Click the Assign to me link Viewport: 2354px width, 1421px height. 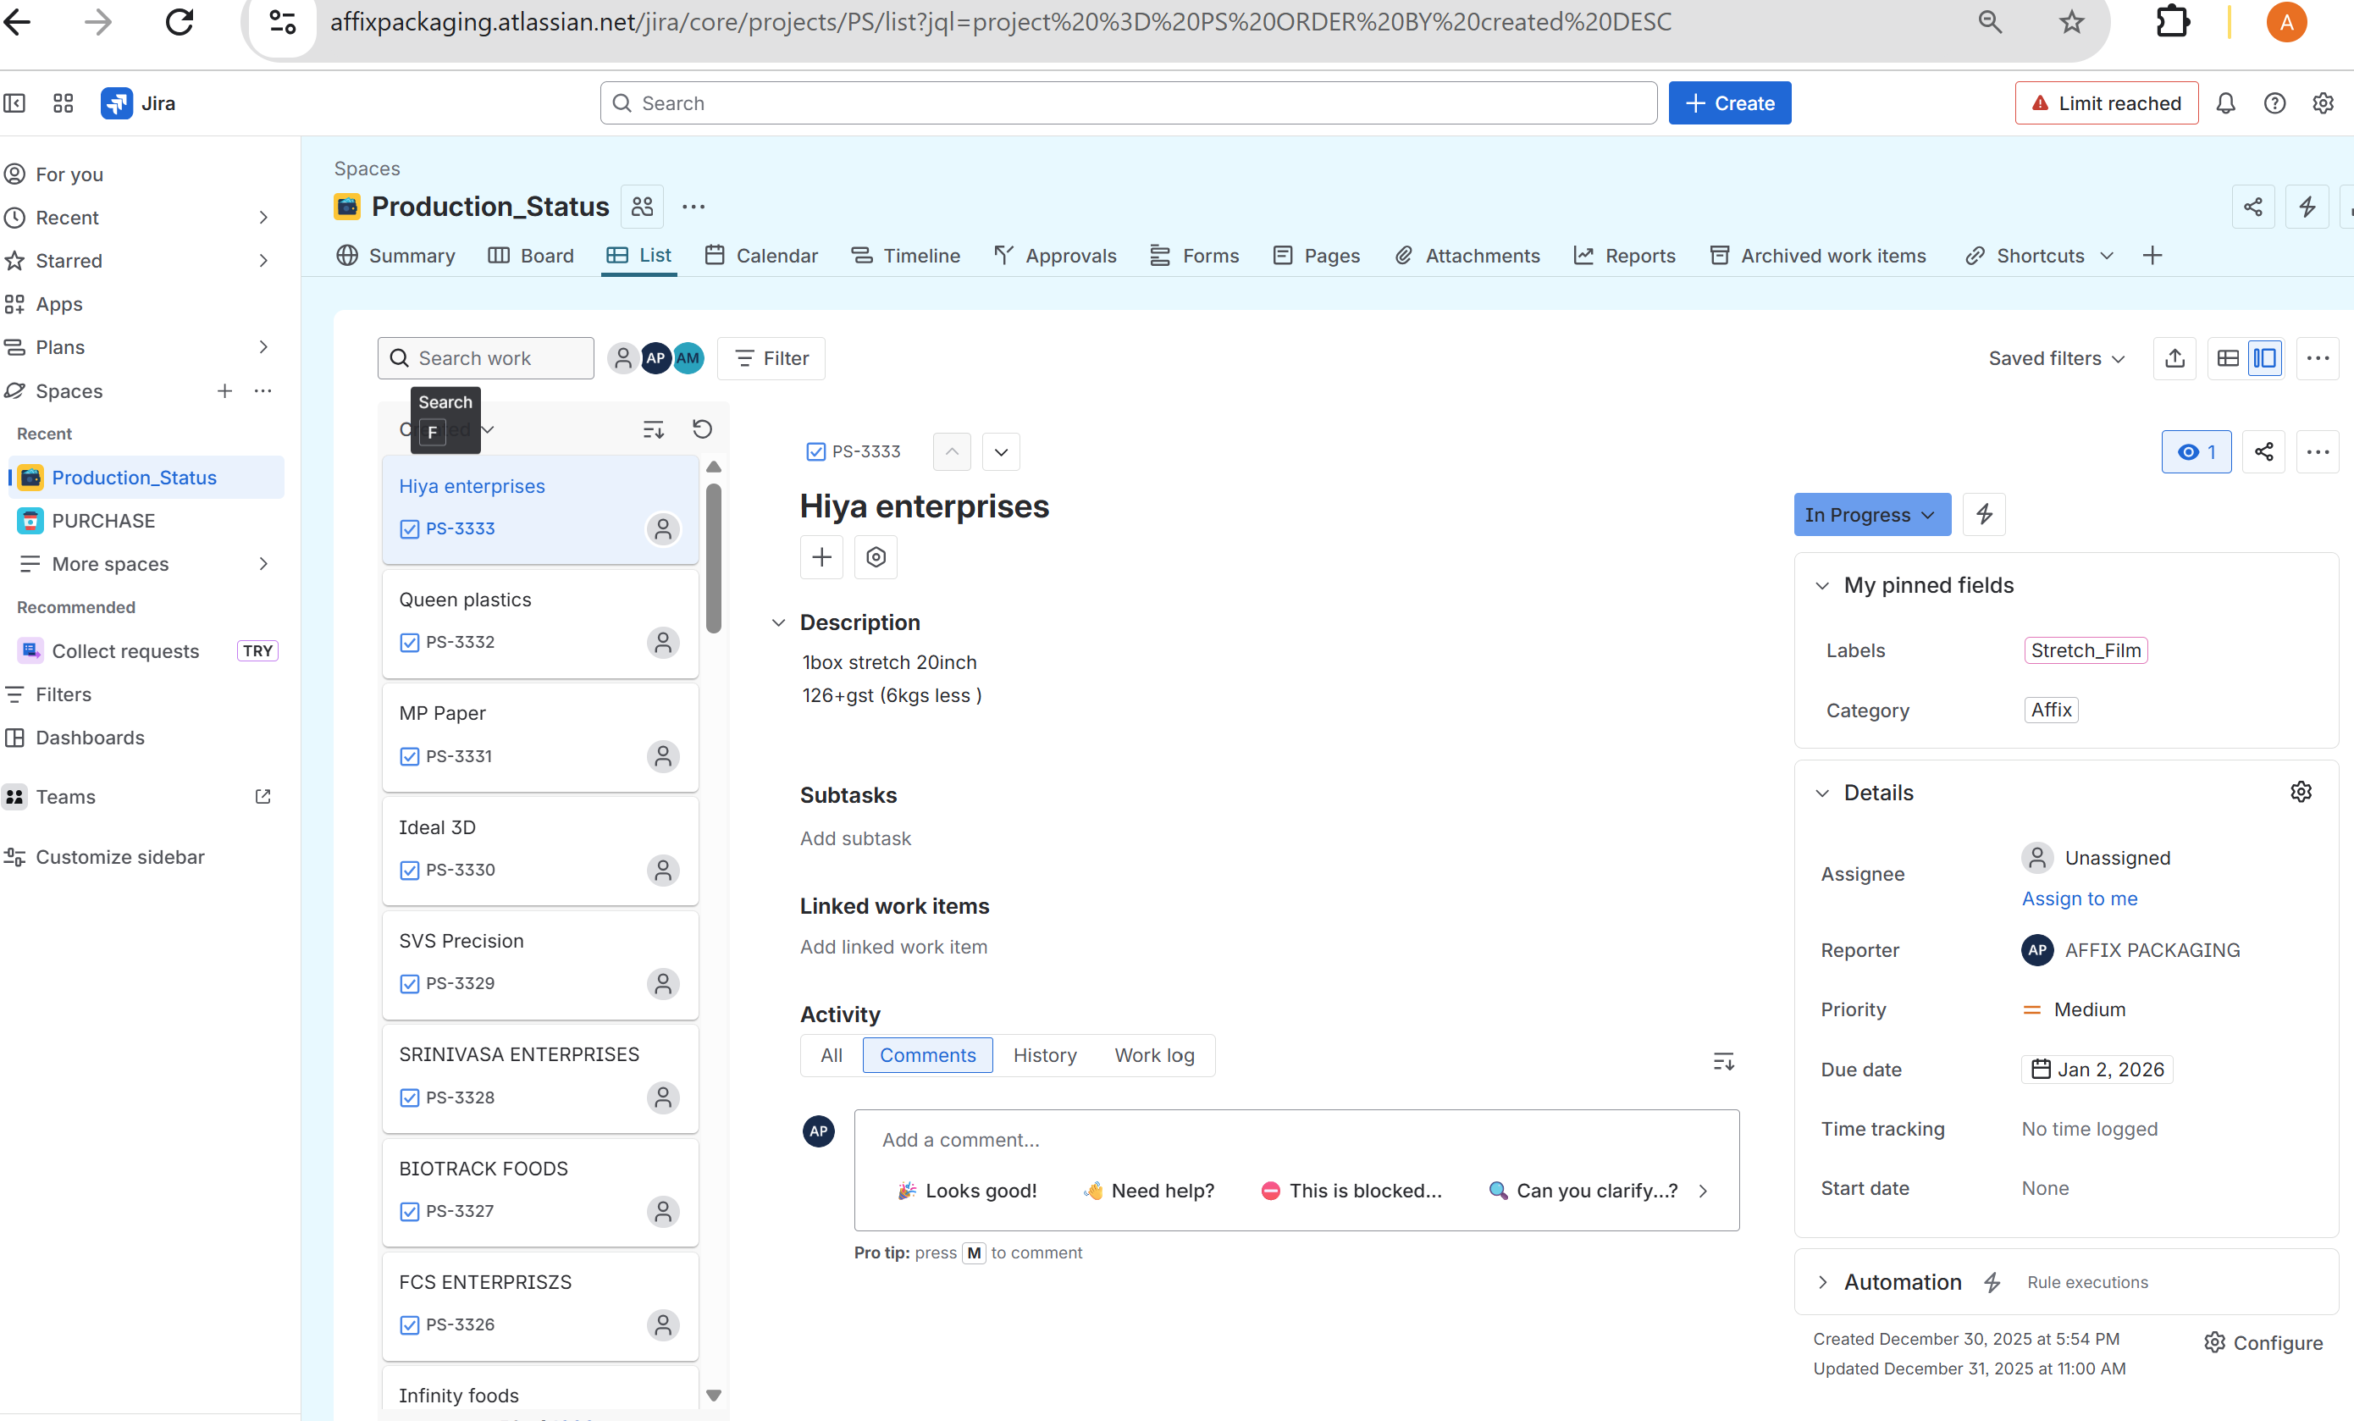(x=2079, y=898)
